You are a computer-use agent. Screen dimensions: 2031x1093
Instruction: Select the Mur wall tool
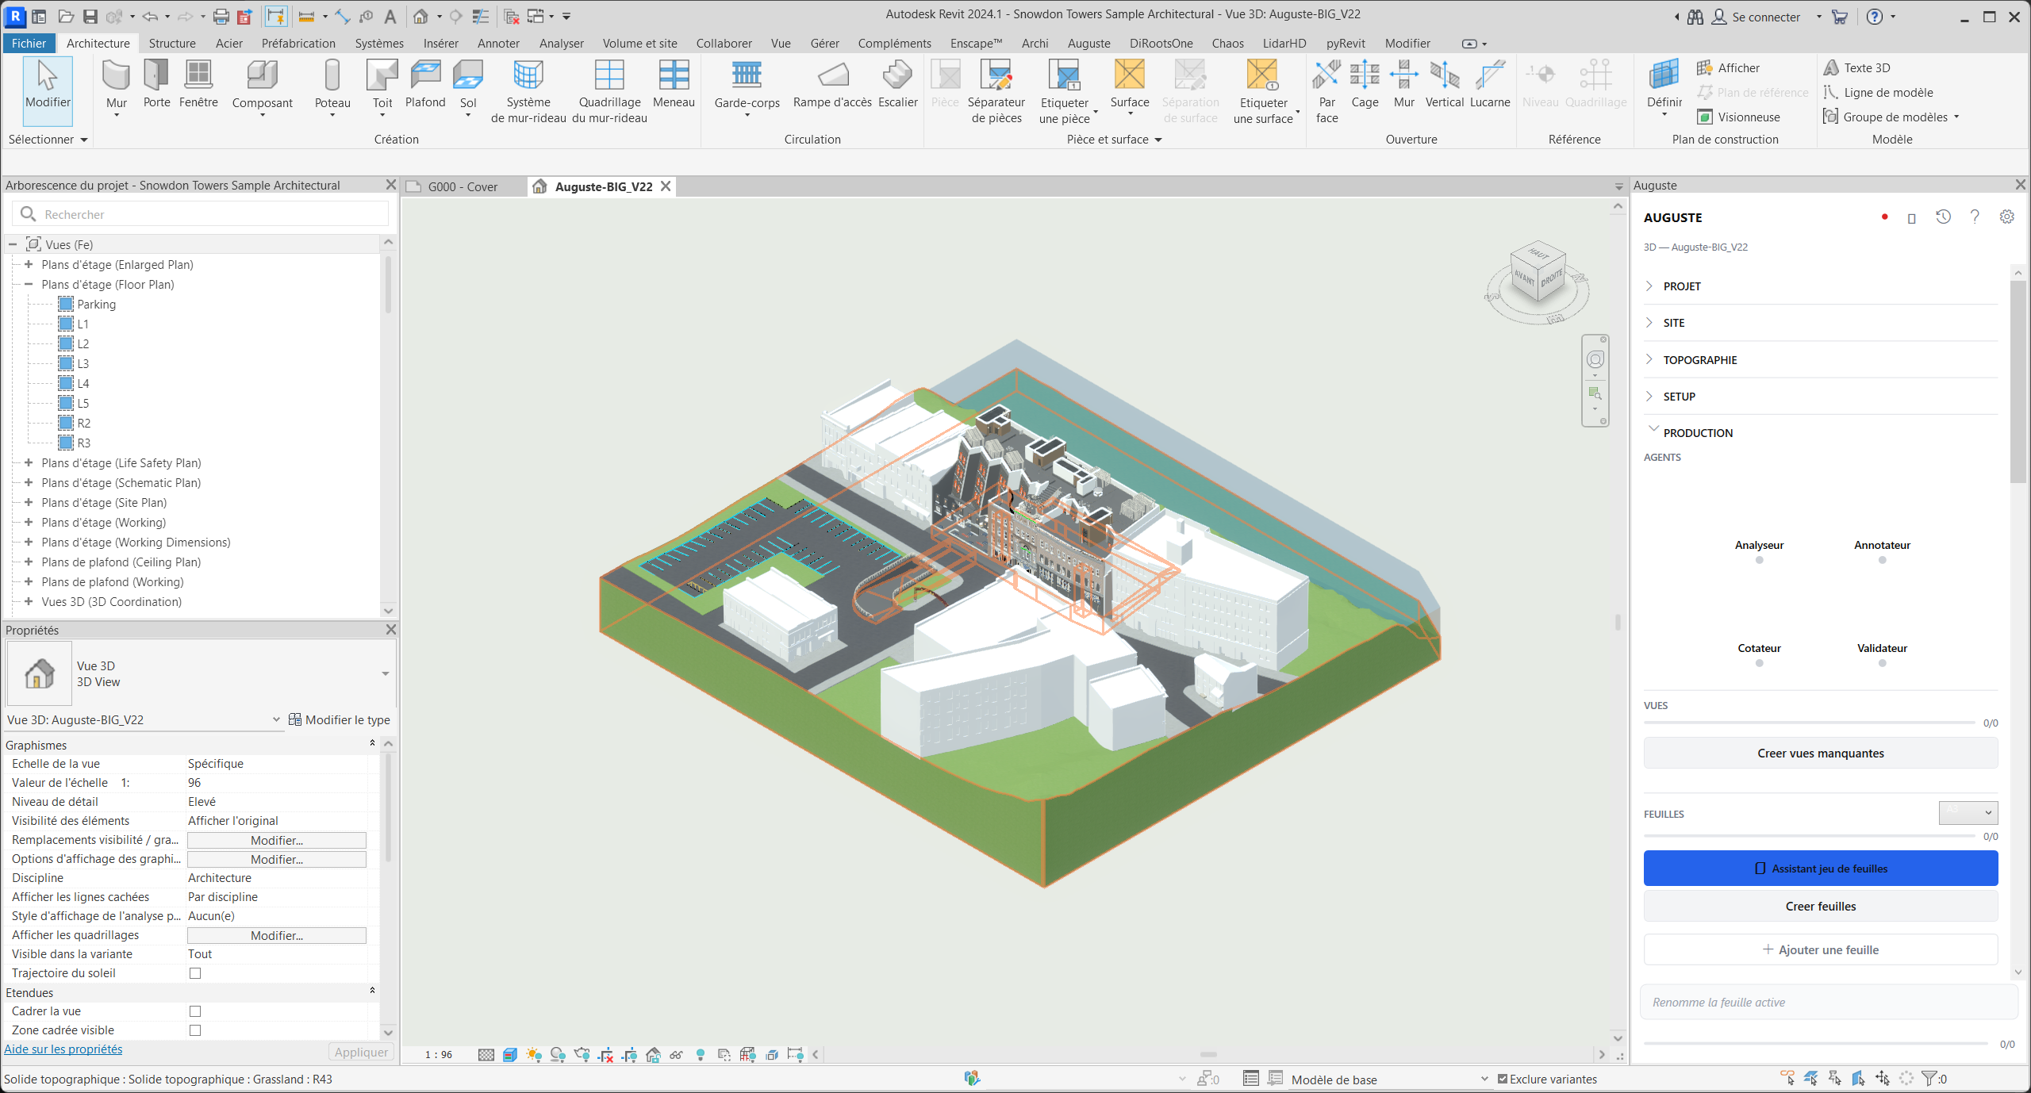(116, 88)
